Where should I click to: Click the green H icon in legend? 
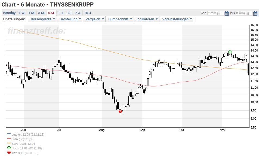click(x=9, y=148)
